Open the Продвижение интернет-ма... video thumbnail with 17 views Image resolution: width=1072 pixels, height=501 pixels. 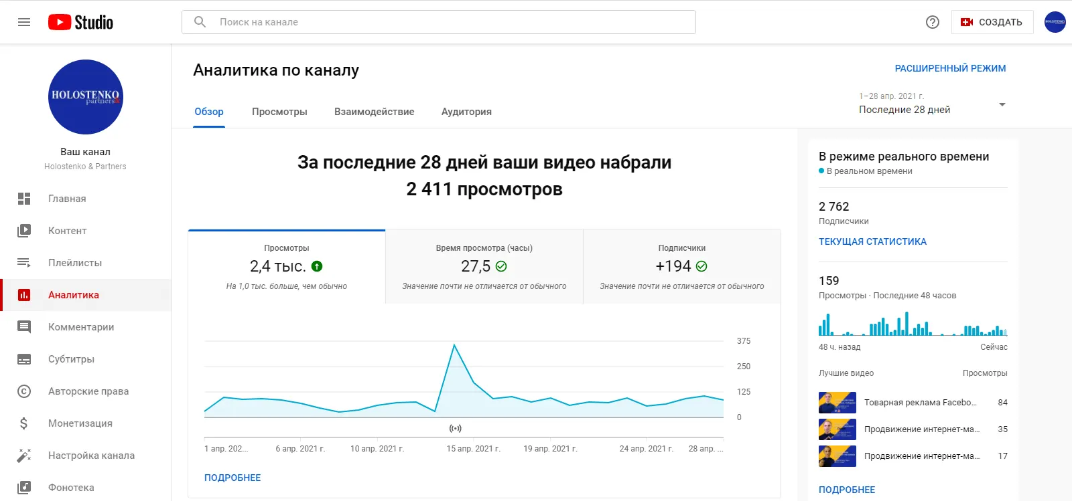coord(837,456)
